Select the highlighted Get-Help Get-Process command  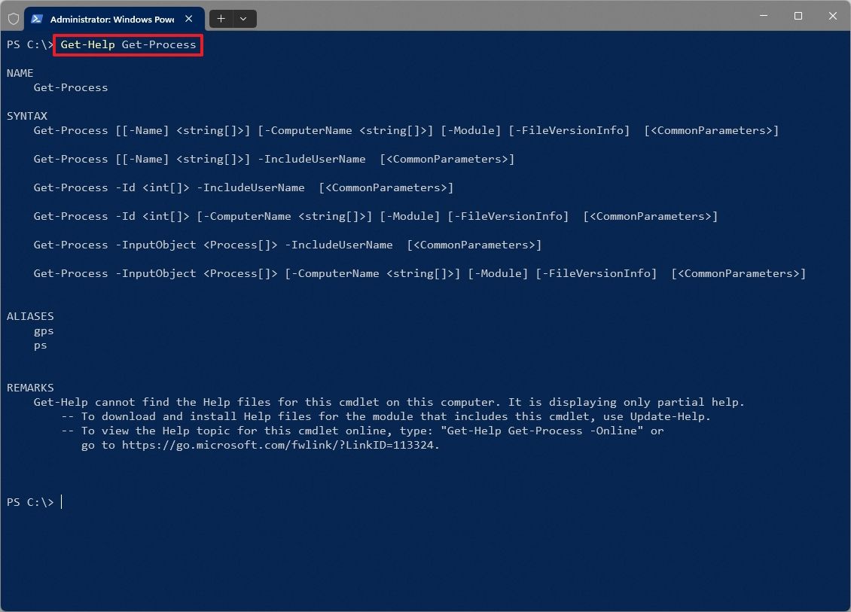pyautogui.click(x=127, y=44)
